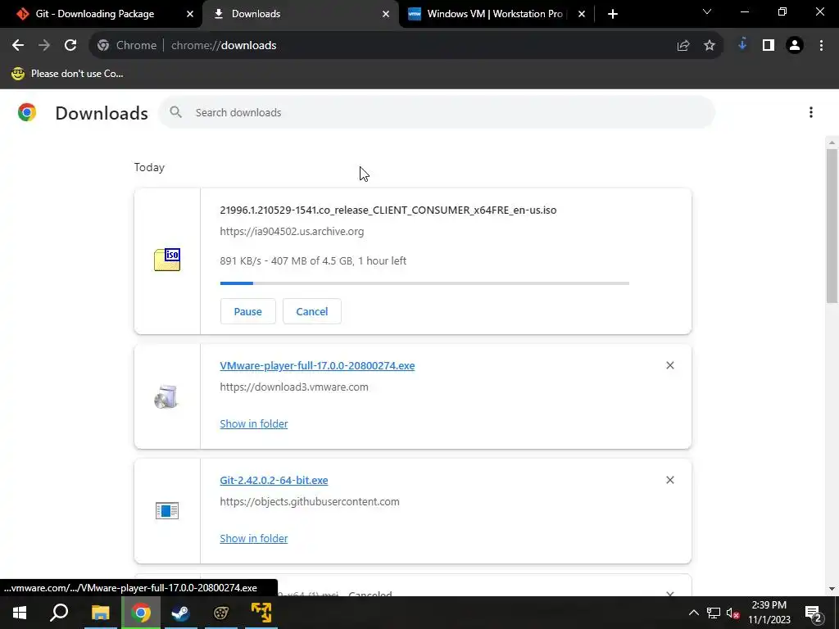Click the ISO file icon

click(x=167, y=260)
